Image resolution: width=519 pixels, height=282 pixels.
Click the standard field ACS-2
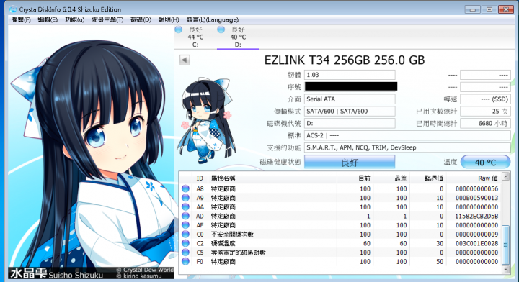[407, 136]
